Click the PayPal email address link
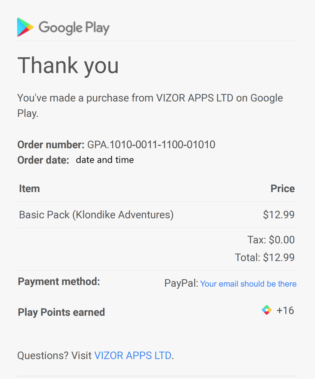Image resolution: width=315 pixels, height=379 pixels. tap(248, 284)
